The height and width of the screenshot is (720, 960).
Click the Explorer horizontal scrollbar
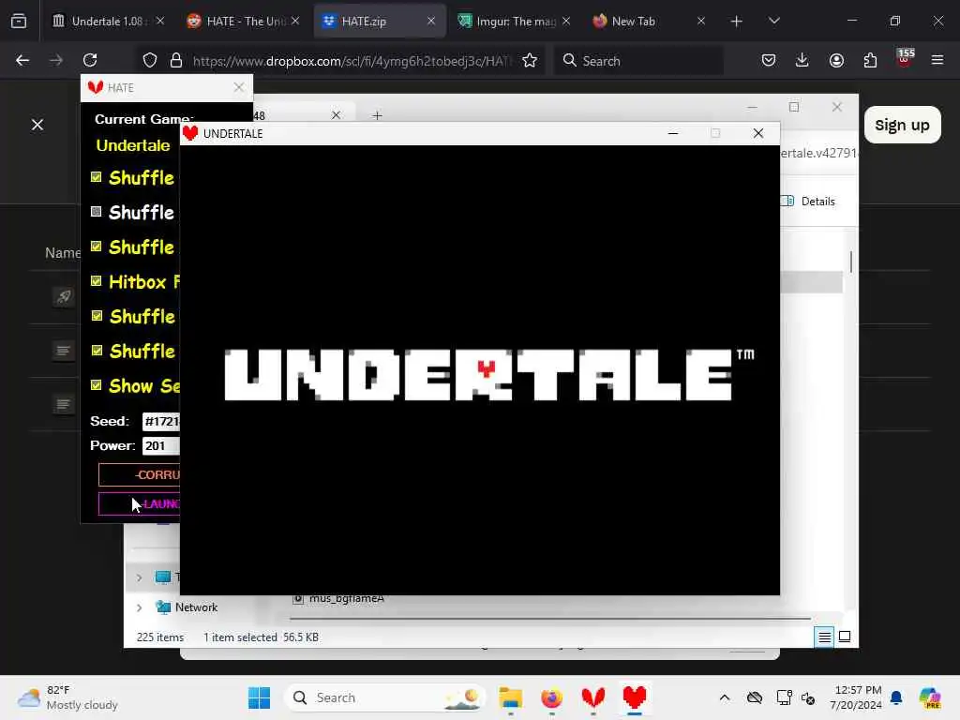(x=549, y=619)
